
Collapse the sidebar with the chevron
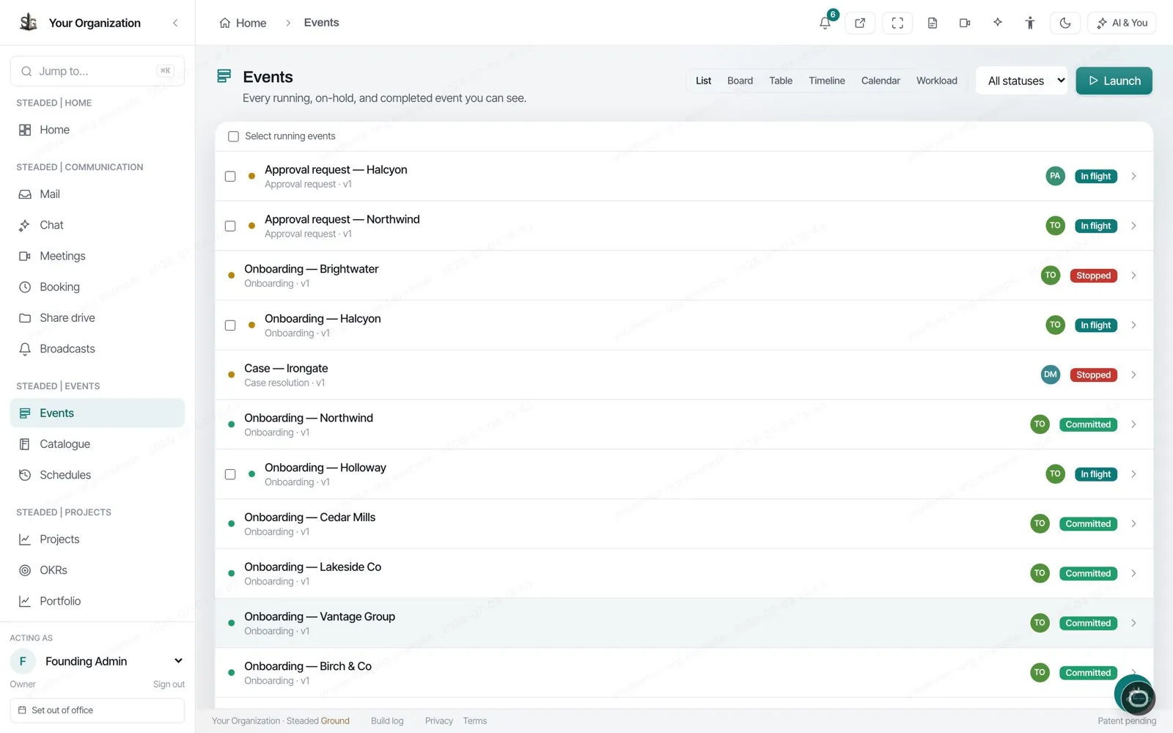coord(175,23)
